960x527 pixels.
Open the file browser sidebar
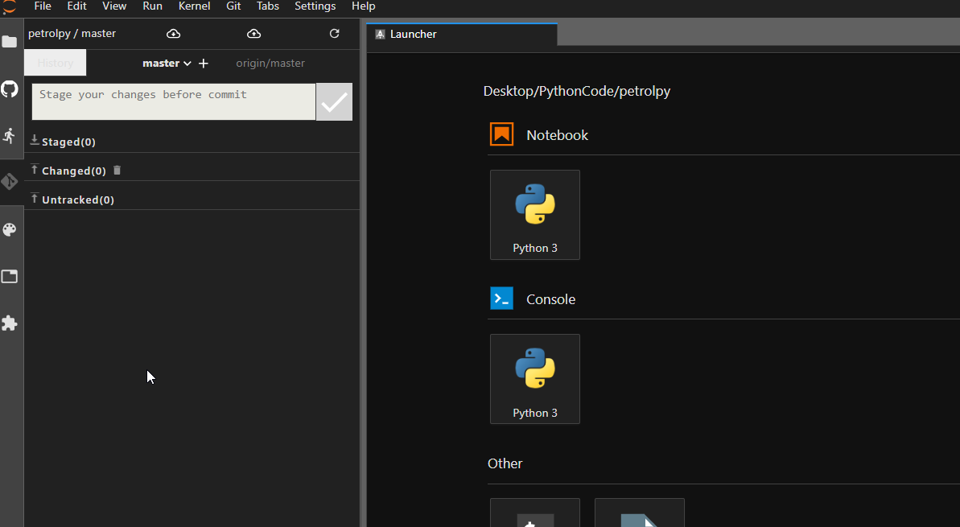pyautogui.click(x=10, y=42)
